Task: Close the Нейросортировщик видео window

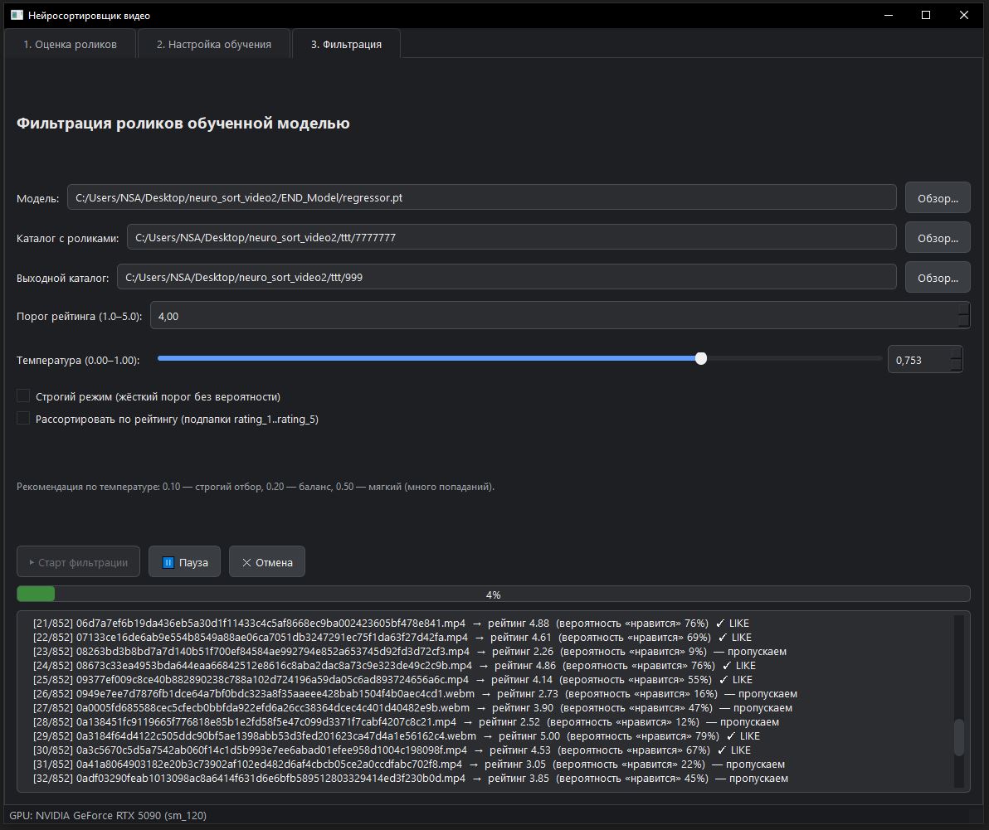Action: [x=964, y=15]
